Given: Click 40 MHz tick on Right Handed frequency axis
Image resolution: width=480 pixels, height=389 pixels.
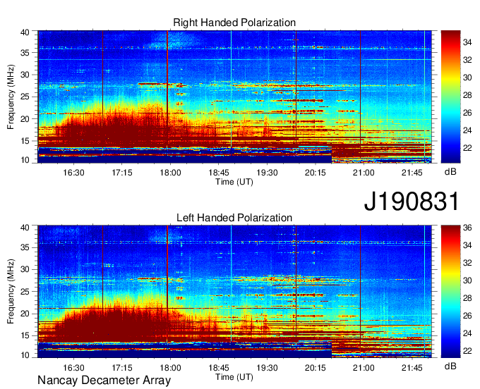Looking at the screenshot, I should (25, 32).
